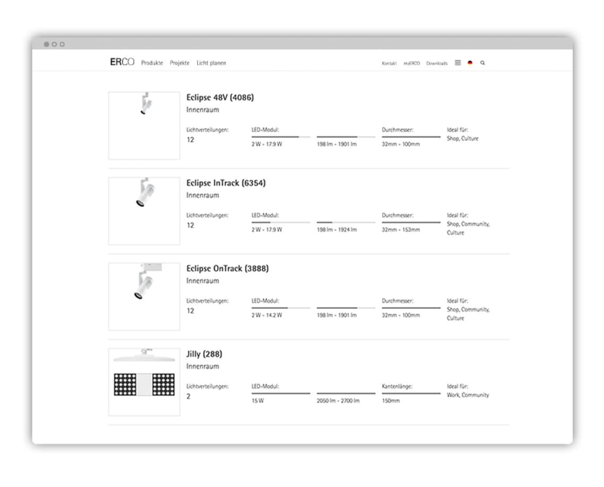Click '150mm' value for Jilly
Image resolution: width=604 pixels, height=487 pixels.
coord(390,400)
